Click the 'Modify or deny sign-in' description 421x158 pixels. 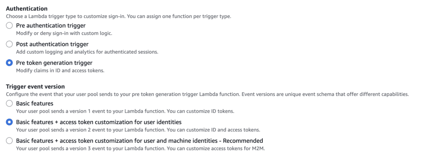(x=64, y=34)
